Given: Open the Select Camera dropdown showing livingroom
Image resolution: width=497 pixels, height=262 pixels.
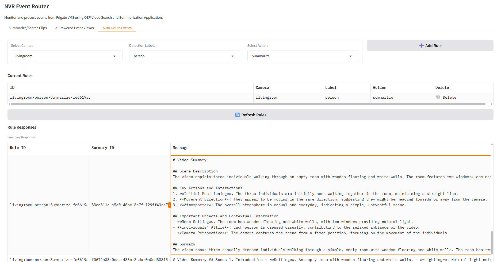Looking at the screenshot, I should point(67,56).
